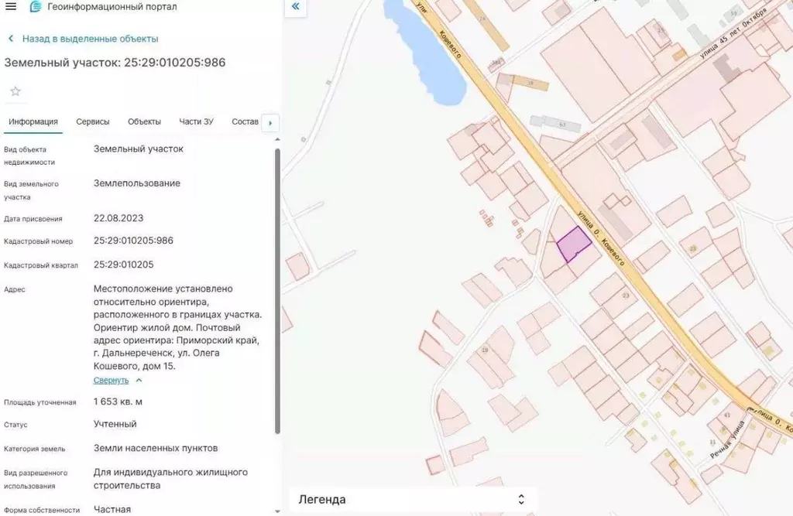Click the Геоинформационный портал logo icon
Image resolution: width=793 pixels, height=516 pixels.
coord(36,7)
